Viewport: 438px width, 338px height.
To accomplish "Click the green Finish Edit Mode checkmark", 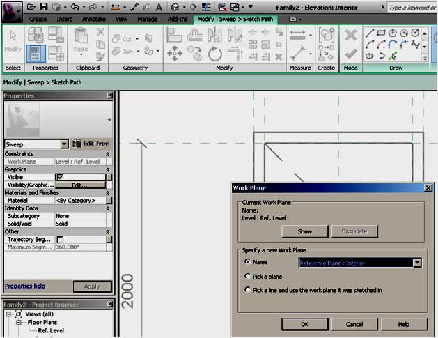I will click(350, 54).
